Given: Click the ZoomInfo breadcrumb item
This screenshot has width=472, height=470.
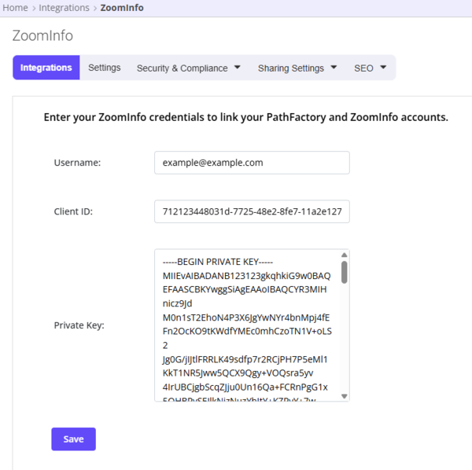Looking at the screenshot, I should (122, 8).
